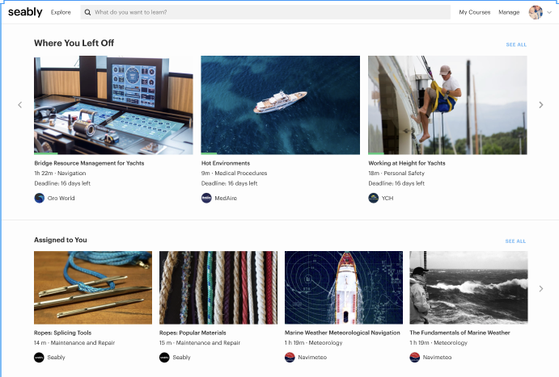This screenshot has width=559, height=377.
Task: Click the seably logo
Action: (x=25, y=12)
